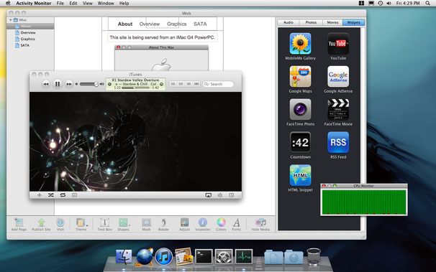Adjust the iTunes volume slider
Image resolution: width=436 pixels, height=272 pixels.
pos(89,84)
